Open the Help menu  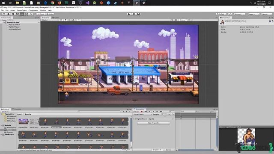(x=50, y=10)
